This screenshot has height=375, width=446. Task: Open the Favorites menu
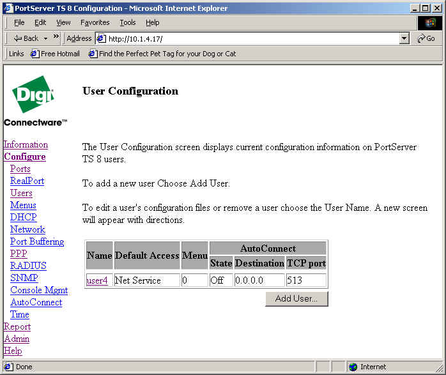click(95, 22)
